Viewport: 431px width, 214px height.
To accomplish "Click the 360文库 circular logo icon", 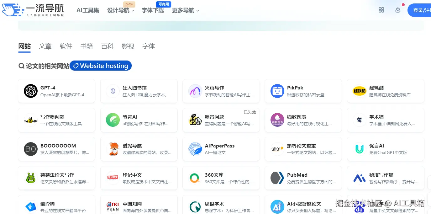I will [x=195, y=178].
